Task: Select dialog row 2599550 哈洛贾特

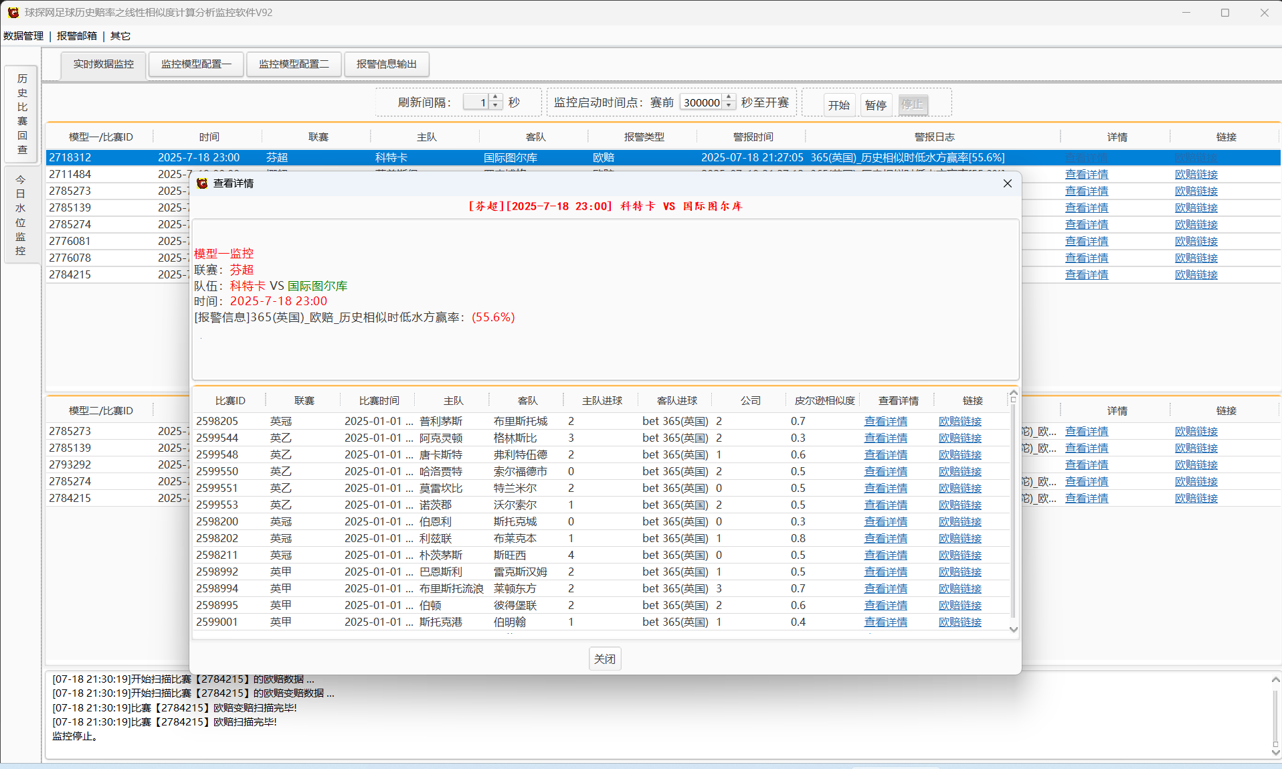Action: click(x=601, y=472)
